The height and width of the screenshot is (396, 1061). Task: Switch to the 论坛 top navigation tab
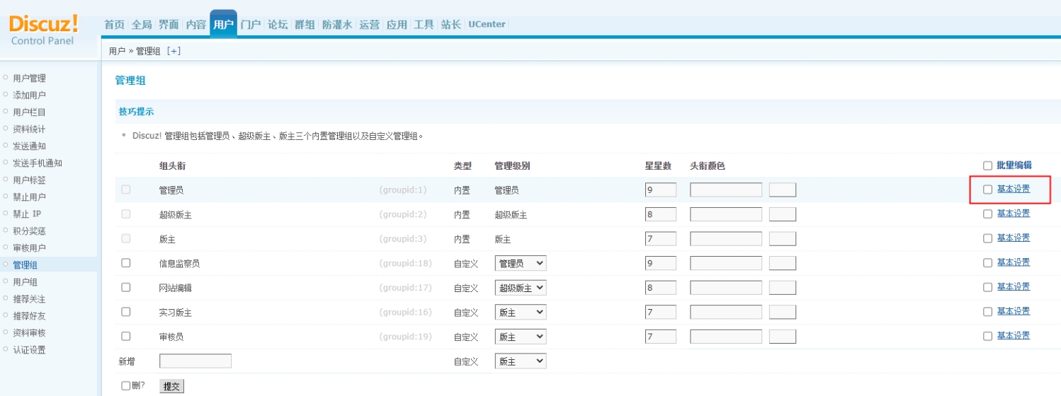(x=278, y=25)
